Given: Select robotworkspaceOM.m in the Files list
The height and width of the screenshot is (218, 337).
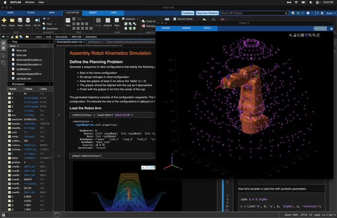Looking at the screenshot, I should (29, 74).
